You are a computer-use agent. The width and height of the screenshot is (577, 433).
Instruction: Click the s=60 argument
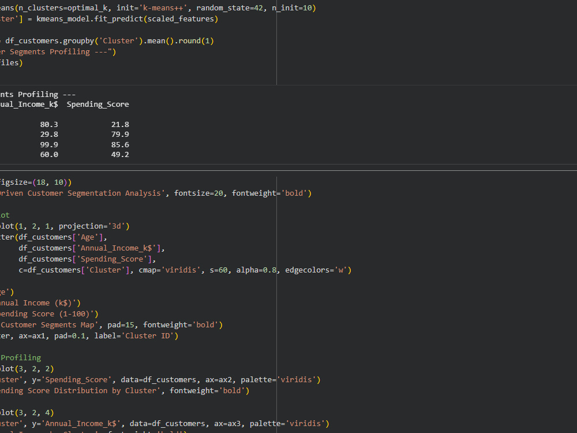click(x=219, y=270)
